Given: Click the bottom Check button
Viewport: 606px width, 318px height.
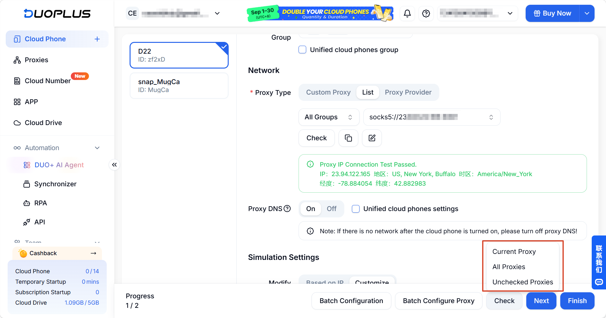Looking at the screenshot, I should pyautogui.click(x=504, y=301).
